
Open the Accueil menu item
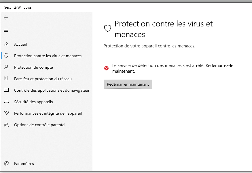pyautogui.click(x=20, y=44)
